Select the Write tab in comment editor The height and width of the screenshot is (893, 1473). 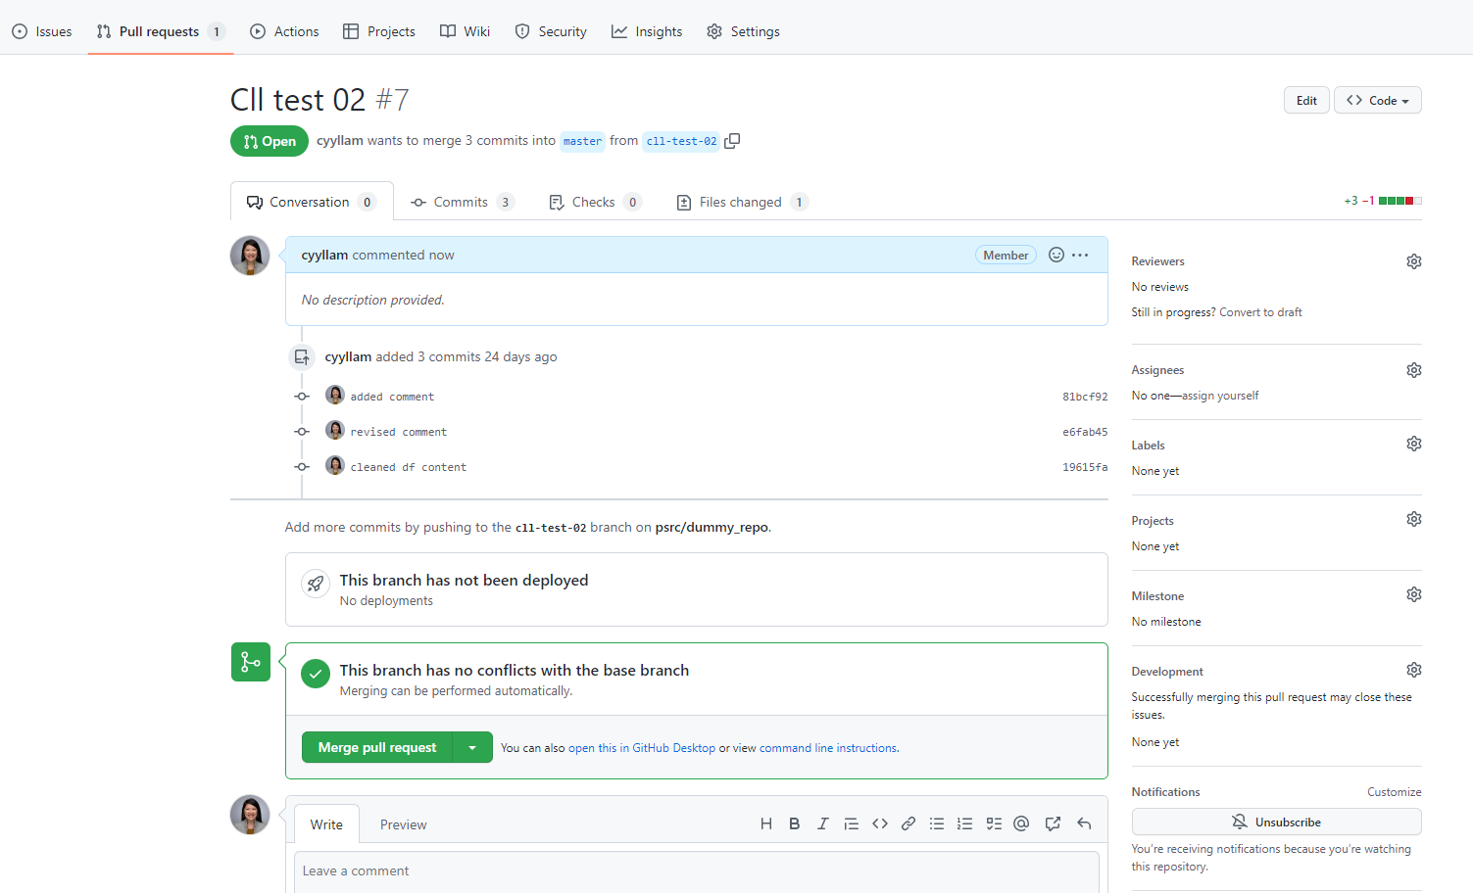point(326,824)
